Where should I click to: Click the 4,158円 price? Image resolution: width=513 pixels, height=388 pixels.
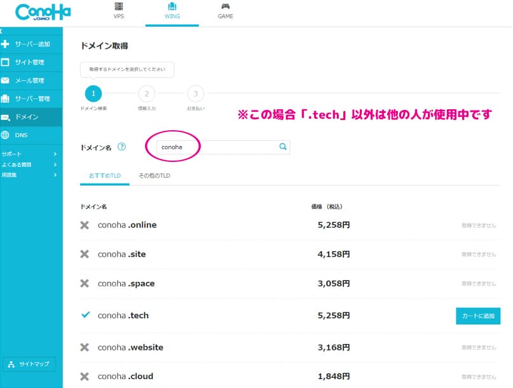pyautogui.click(x=334, y=254)
